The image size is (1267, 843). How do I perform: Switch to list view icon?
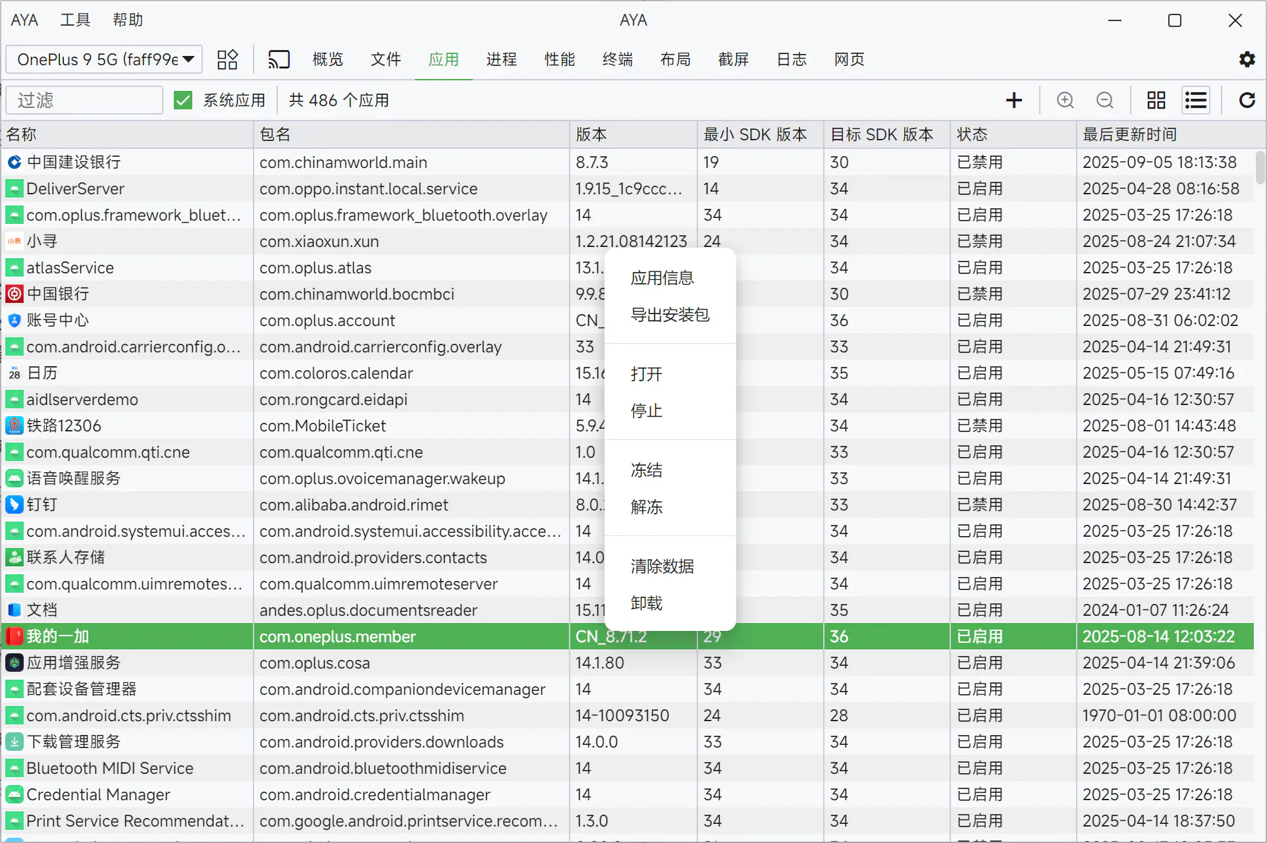[1195, 100]
